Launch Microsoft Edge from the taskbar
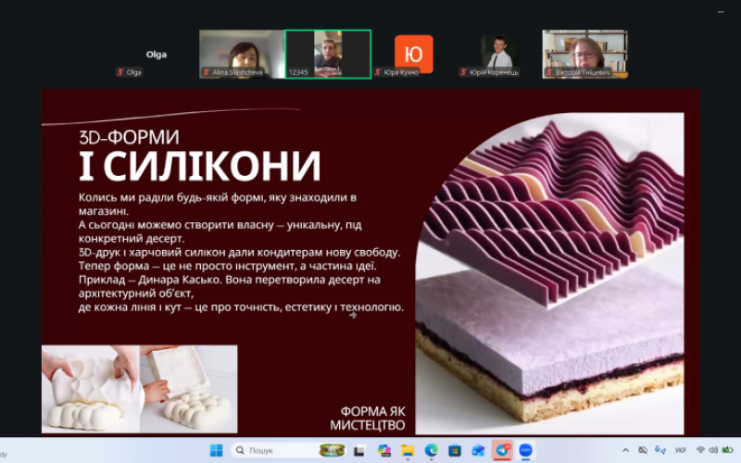 [x=431, y=451]
